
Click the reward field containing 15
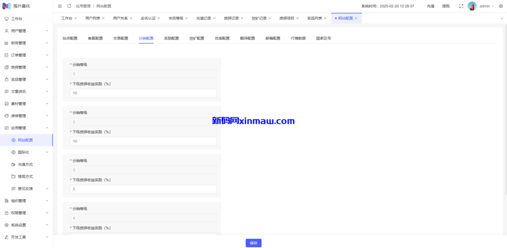(143, 93)
